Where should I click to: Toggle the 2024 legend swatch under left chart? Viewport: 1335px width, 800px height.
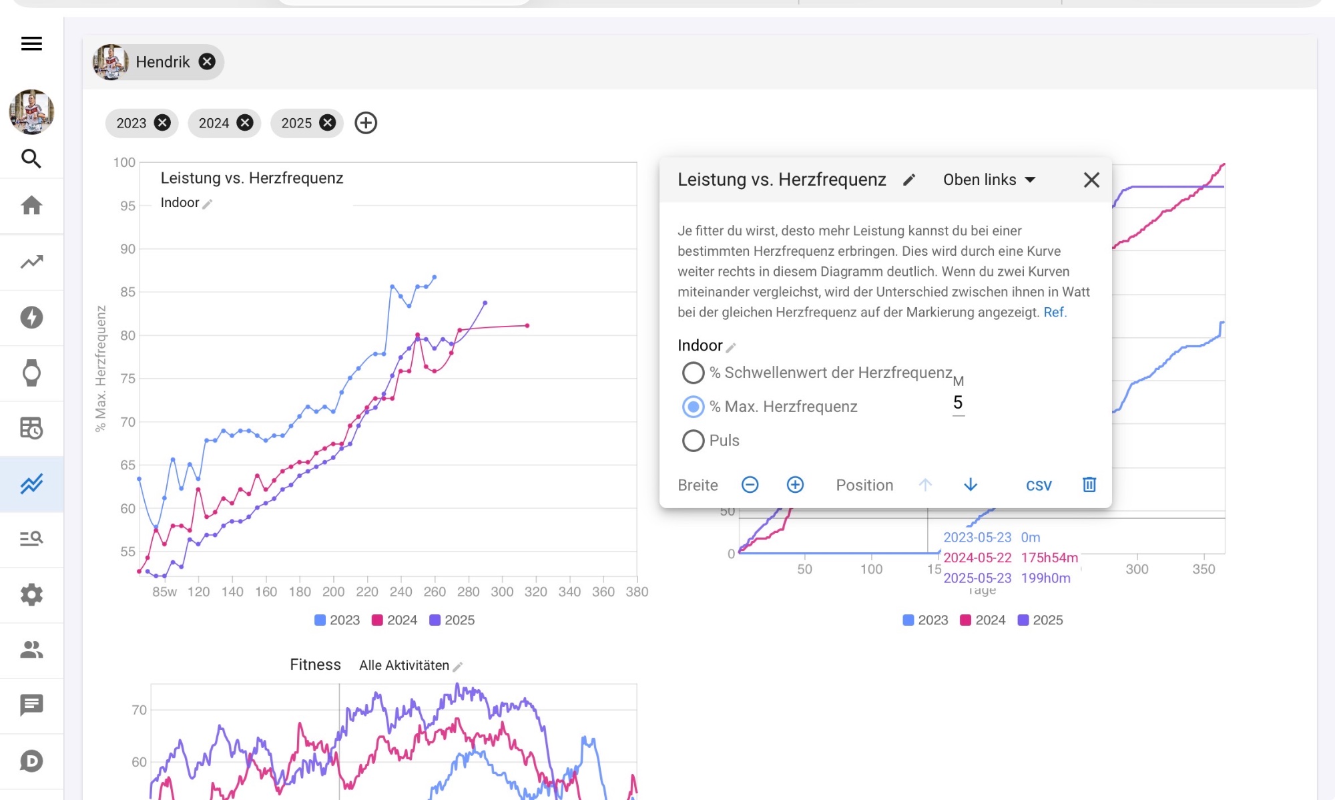377,620
